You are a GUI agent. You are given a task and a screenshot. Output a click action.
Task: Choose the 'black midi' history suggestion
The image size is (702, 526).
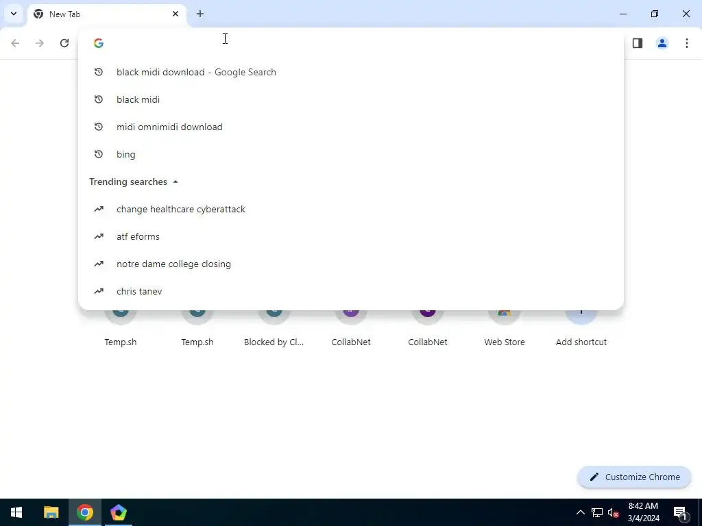point(350,99)
